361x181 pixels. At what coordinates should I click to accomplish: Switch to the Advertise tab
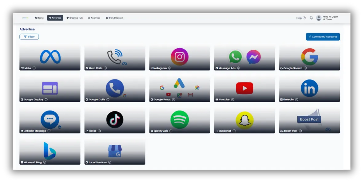(x=55, y=18)
